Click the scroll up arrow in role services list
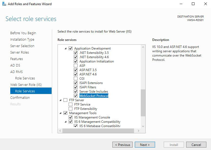 click(x=143, y=47)
